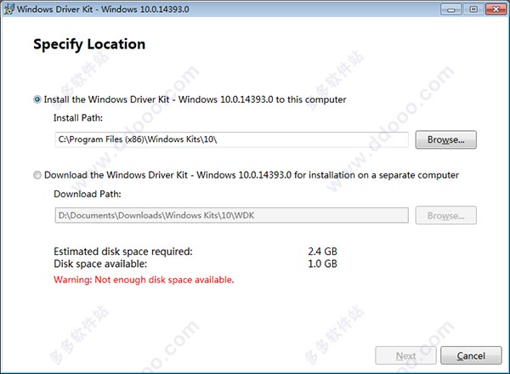Click the '2.4 GB' value
Viewport: 510px width, 374px height.
coord(322,252)
